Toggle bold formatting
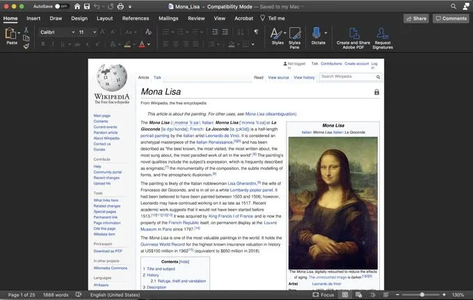The width and height of the screenshot is (473, 300). pyautogui.click(x=43, y=45)
